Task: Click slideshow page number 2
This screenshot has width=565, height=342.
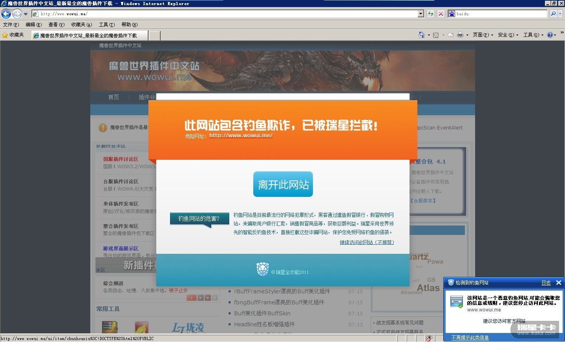Action: click(x=200, y=298)
